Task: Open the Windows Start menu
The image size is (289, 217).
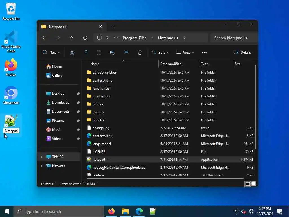Action: pos(7,211)
